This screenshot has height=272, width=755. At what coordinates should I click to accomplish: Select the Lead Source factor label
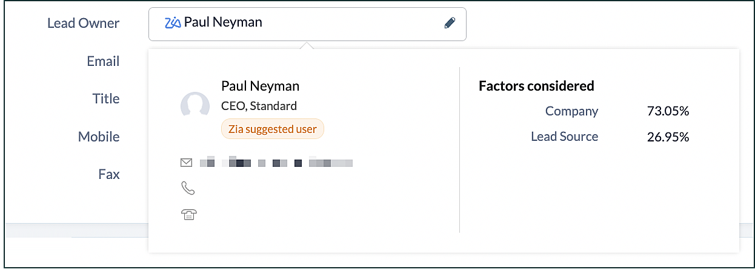[x=564, y=137]
